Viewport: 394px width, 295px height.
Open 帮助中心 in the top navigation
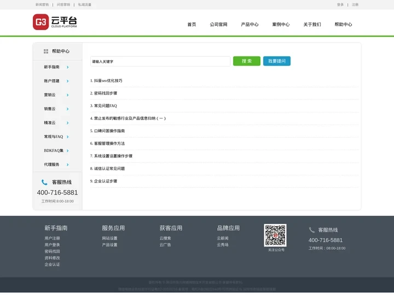pos(343,25)
